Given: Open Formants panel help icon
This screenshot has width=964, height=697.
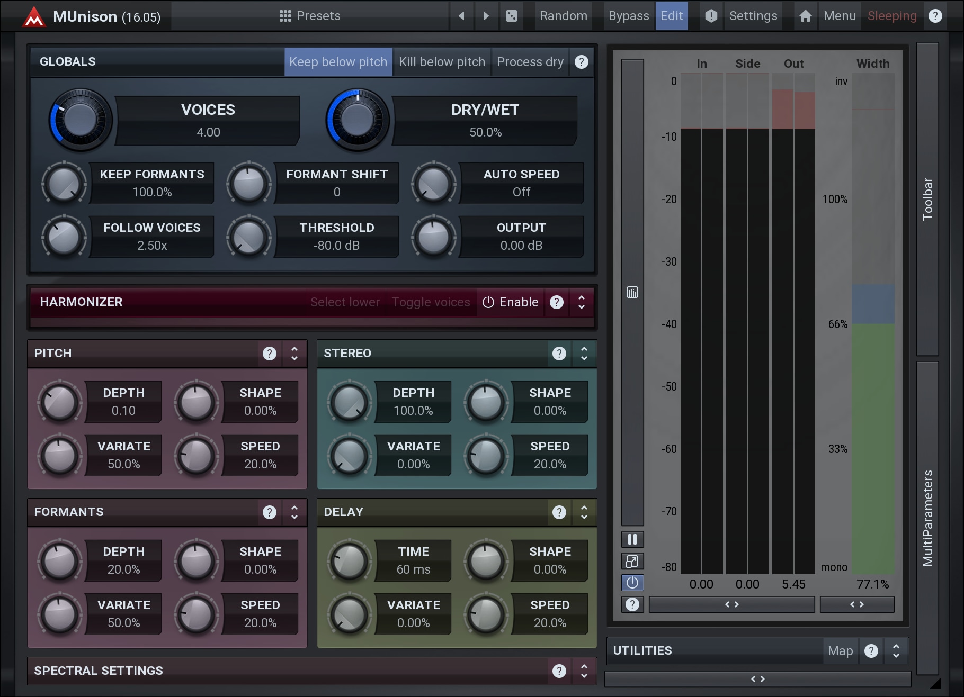Looking at the screenshot, I should click(x=270, y=512).
